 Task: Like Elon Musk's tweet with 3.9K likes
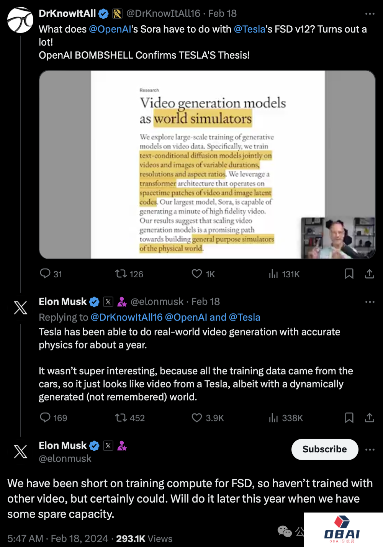(x=197, y=417)
